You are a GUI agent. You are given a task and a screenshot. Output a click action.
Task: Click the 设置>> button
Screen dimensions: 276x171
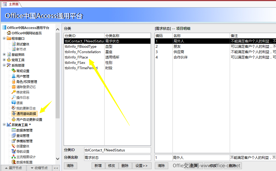(142, 166)
